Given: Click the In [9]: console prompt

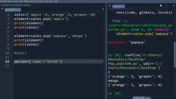Looking at the screenshot, I should (115, 94).
